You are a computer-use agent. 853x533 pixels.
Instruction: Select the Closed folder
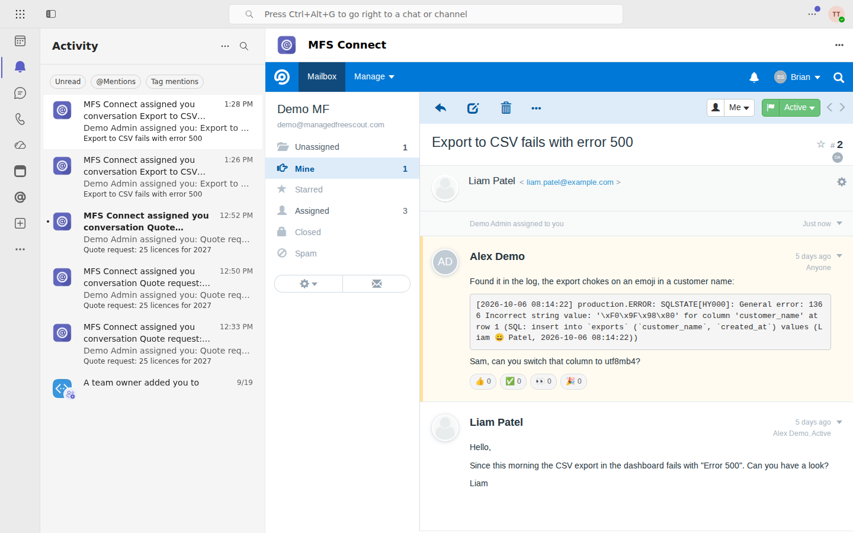[342, 232]
